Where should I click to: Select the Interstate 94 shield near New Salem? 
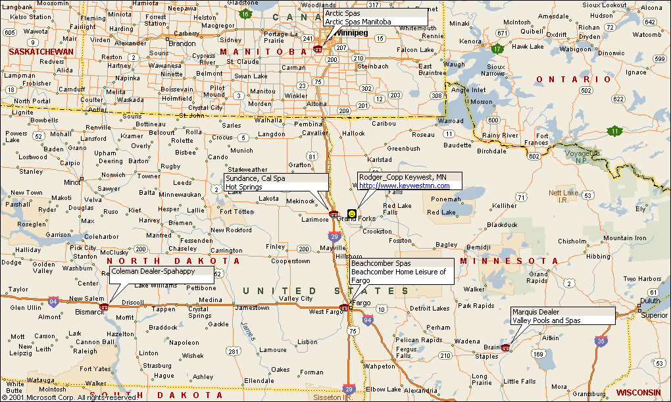pos(53,301)
